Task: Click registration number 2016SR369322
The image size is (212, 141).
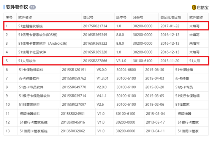Action: pyautogui.click(x=95, y=44)
